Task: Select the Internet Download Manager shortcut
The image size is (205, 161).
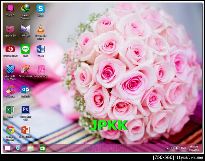Action: click(x=25, y=12)
